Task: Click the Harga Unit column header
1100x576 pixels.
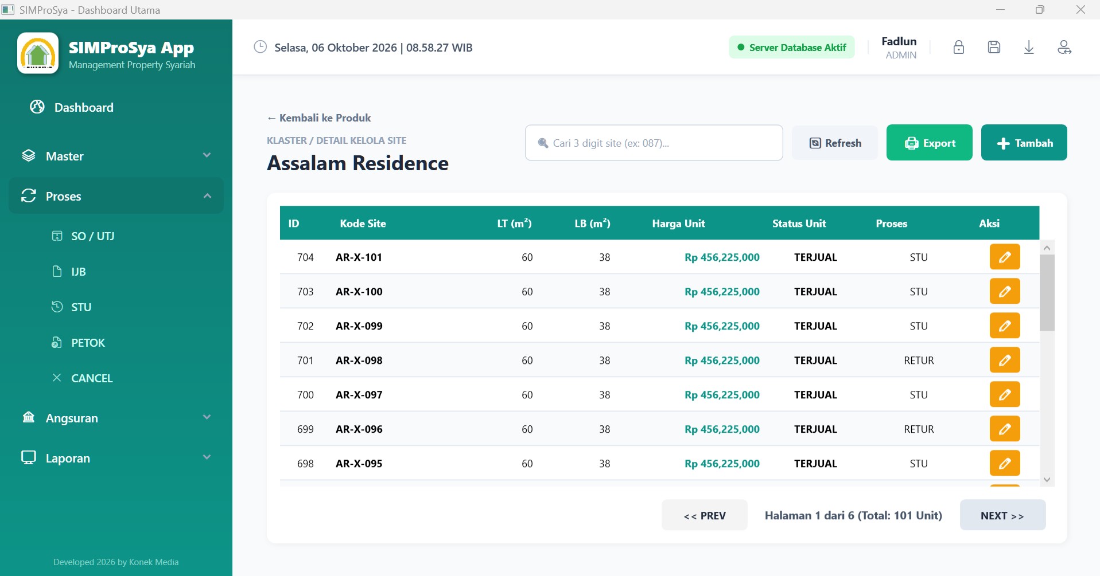Action: [678, 224]
